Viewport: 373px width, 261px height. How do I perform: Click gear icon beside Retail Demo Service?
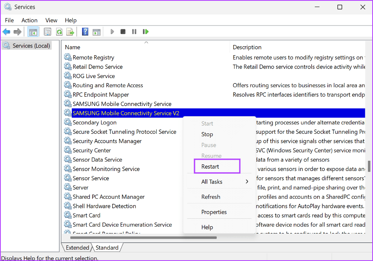click(68, 67)
